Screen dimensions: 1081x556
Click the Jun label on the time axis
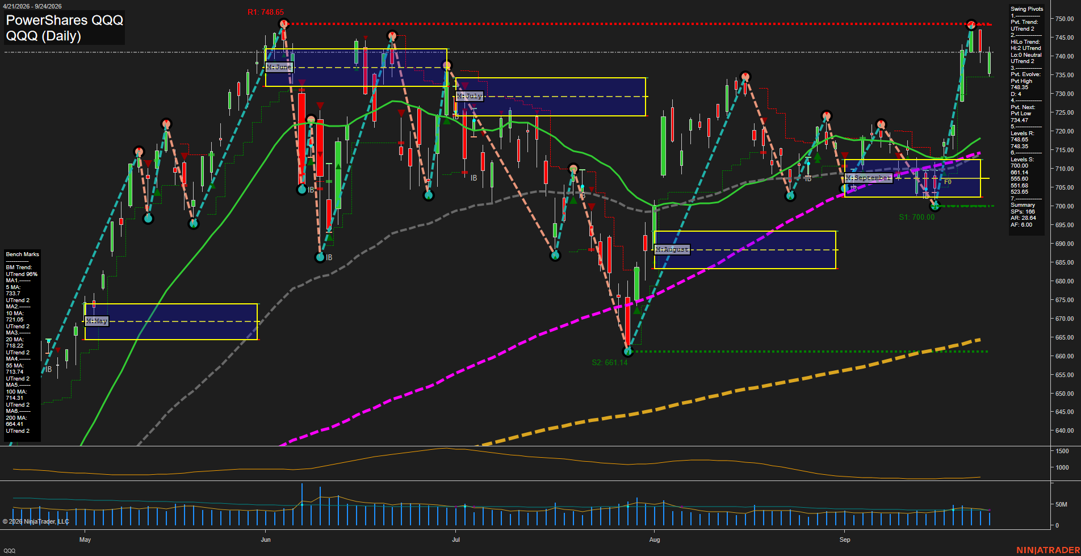(266, 540)
